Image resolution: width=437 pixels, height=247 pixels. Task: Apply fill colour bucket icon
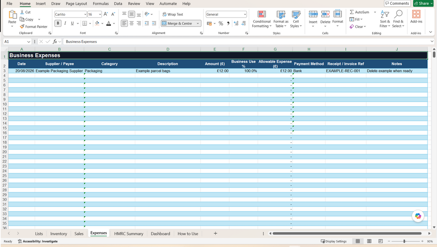pyautogui.click(x=97, y=23)
